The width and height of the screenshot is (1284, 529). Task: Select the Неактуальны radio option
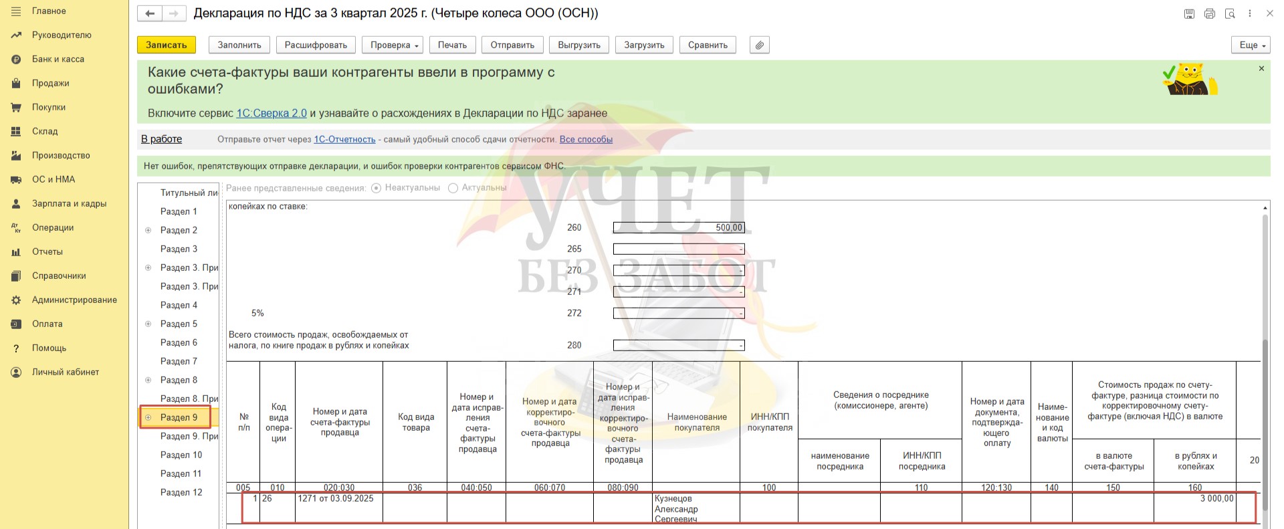click(377, 188)
